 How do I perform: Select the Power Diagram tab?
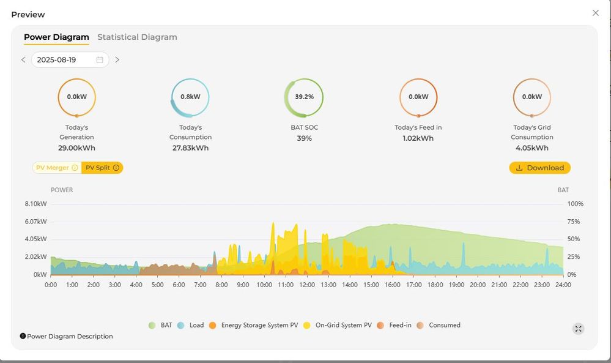click(56, 37)
